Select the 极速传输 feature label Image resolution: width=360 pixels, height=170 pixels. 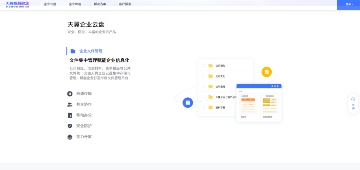click(84, 94)
